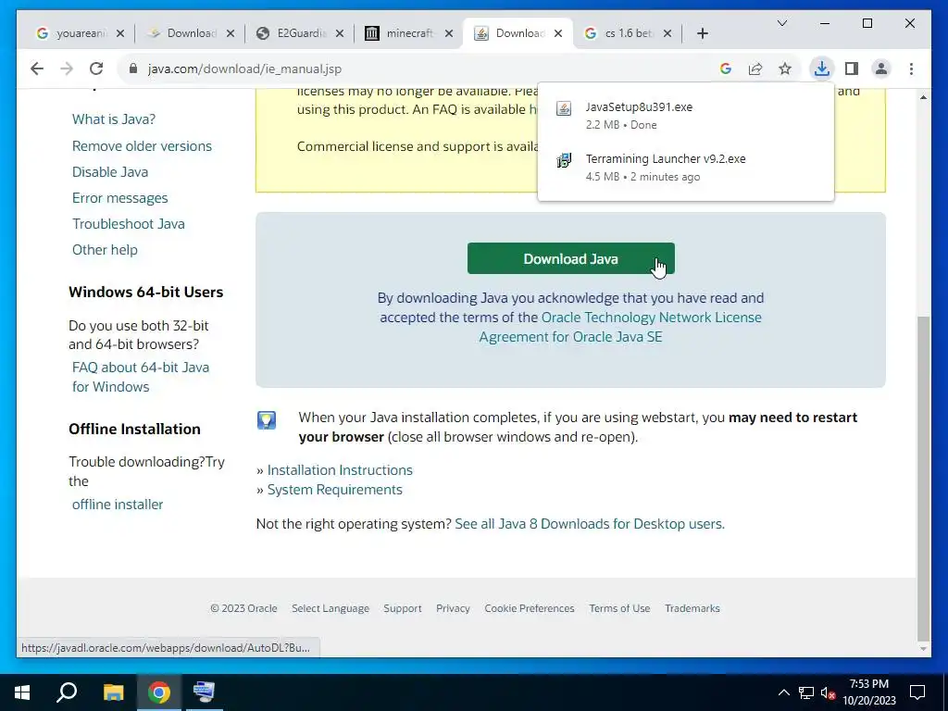This screenshot has width=948, height=711.
Task: Go back to the previous page
Action: 37,69
